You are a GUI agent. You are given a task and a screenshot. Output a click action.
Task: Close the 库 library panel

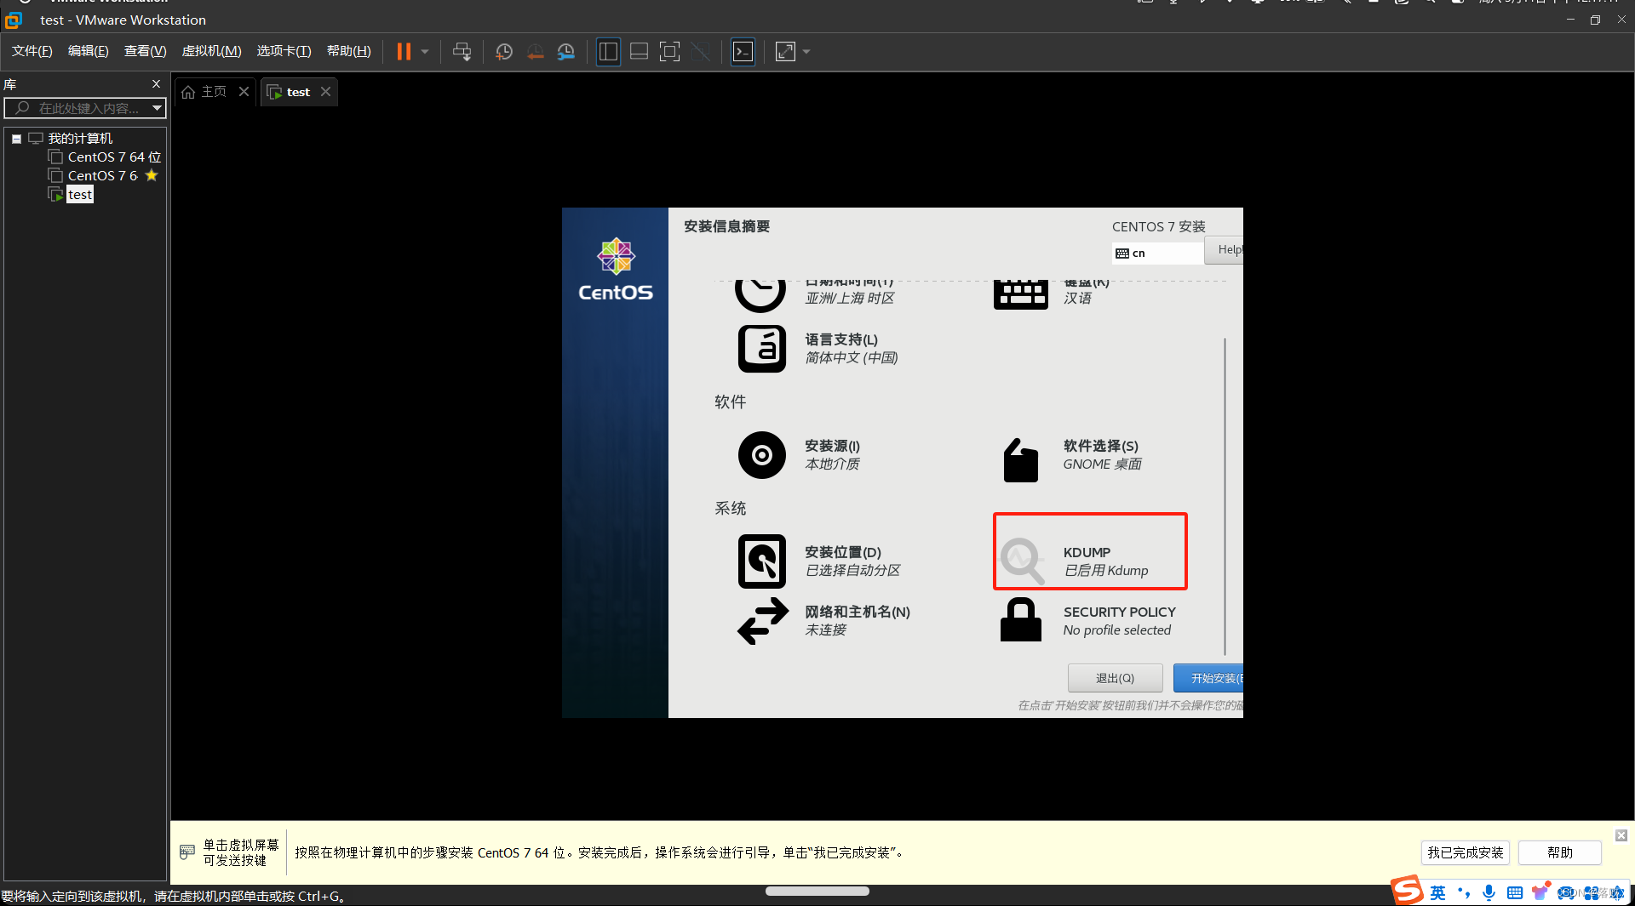(156, 83)
